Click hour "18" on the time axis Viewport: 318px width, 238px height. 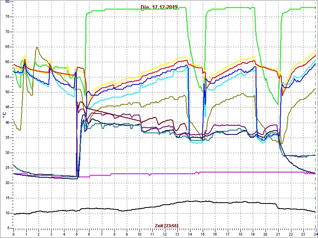(240, 234)
